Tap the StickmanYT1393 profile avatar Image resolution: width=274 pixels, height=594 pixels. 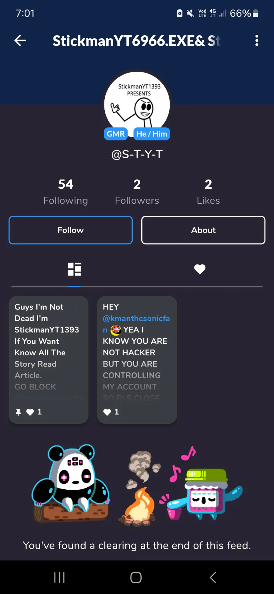point(137,105)
